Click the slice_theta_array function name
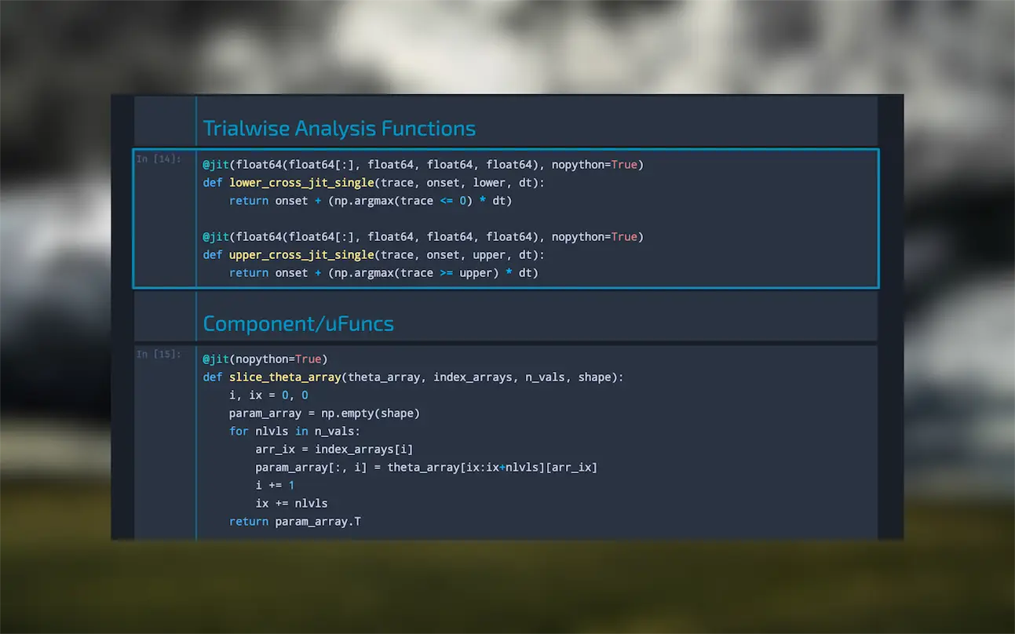 pyautogui.click(x=284, y=377)
